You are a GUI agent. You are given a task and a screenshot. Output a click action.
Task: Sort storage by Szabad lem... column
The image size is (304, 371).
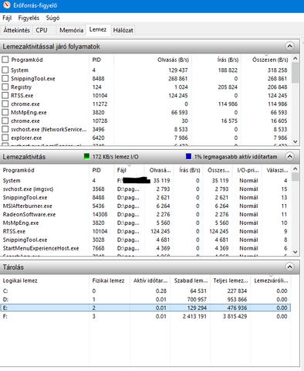(x=191, y=281)
